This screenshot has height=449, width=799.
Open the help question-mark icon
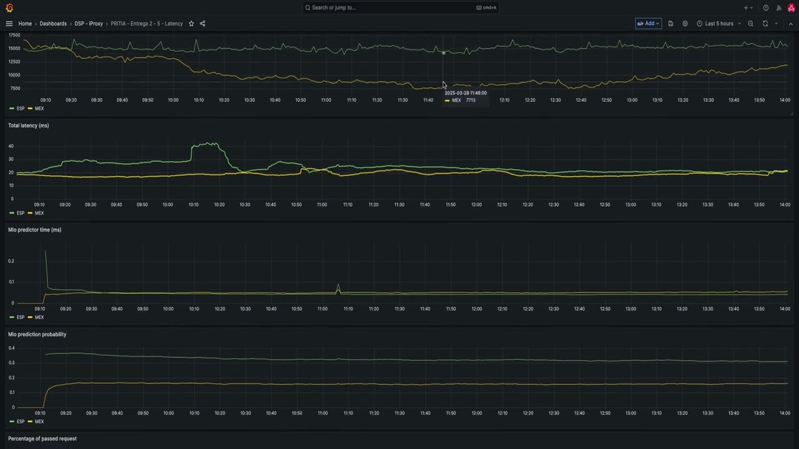point(766,7)
